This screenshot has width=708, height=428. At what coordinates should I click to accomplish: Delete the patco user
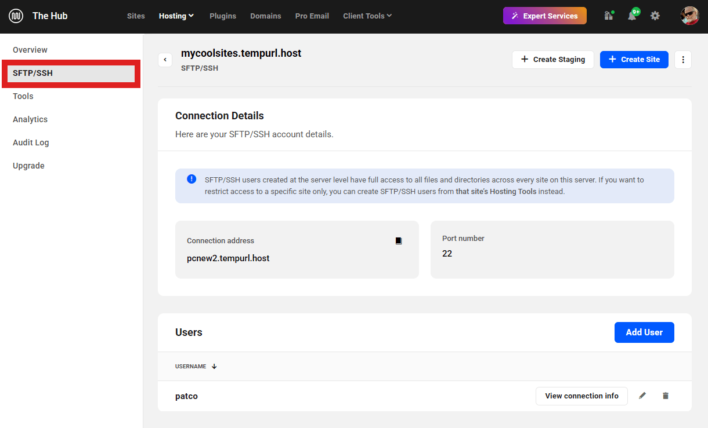[666, 396]
